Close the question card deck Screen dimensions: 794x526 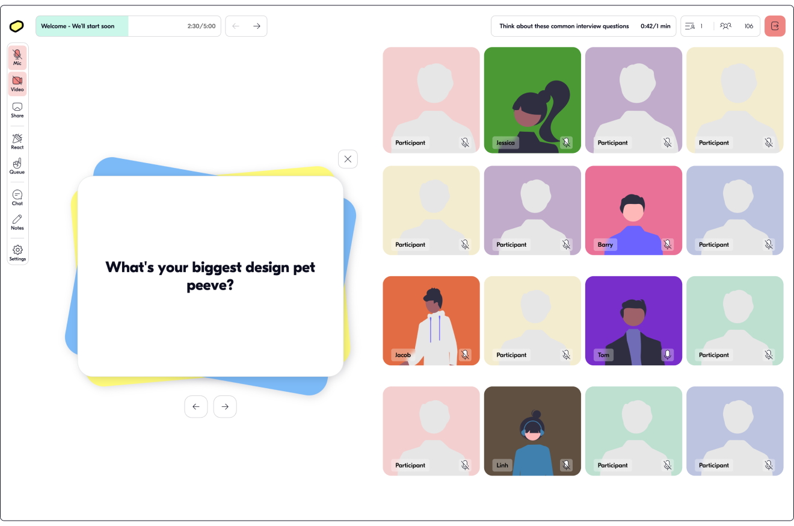348,159
